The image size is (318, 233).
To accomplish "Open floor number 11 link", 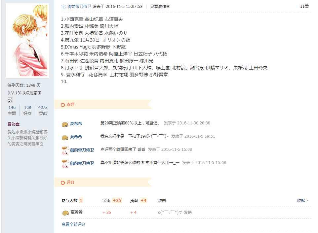I will point(304,6).
